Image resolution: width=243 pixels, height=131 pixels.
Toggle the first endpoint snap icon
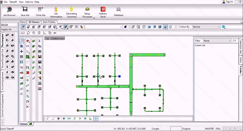coord(48,119)
